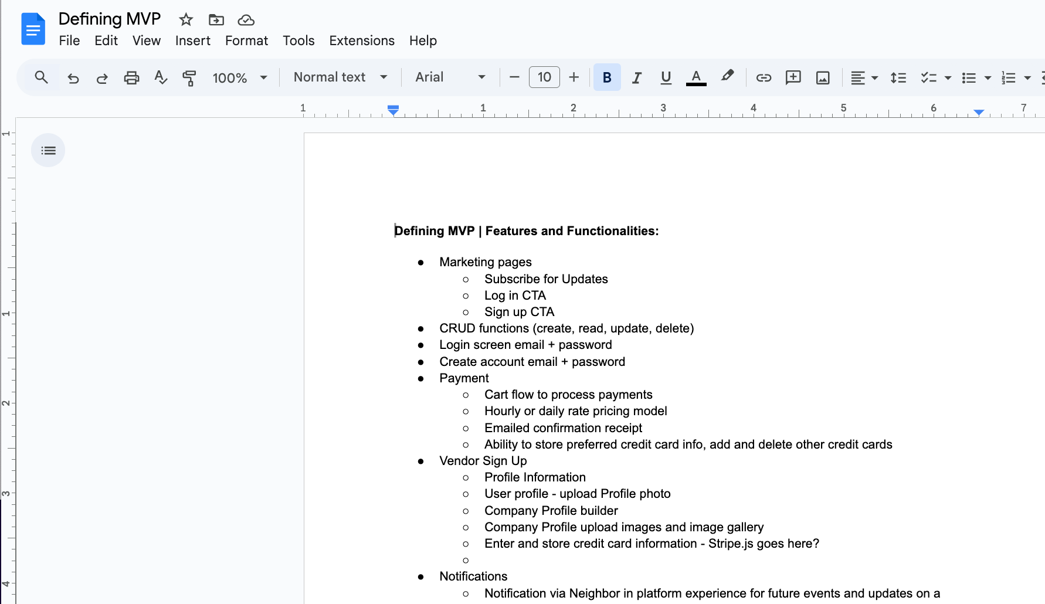Click 'Sign up CTA' line
Viewport: 1045px width, 604px height.
[519, 312]
